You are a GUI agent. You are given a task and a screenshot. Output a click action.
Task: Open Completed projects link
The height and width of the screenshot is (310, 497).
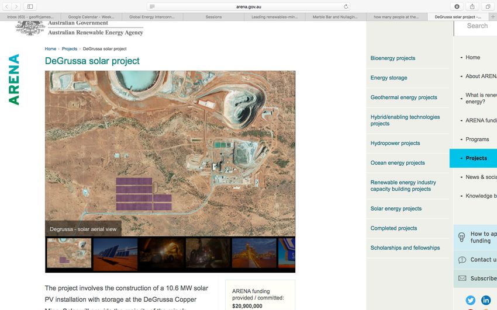[394, 228]
